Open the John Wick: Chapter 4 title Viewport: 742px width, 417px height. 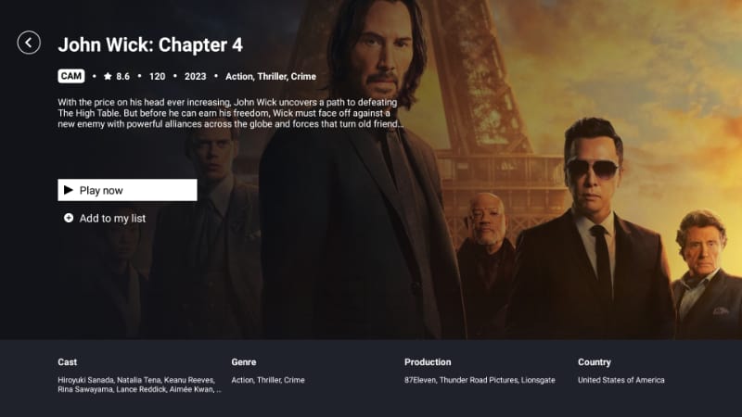pos(150,44)
